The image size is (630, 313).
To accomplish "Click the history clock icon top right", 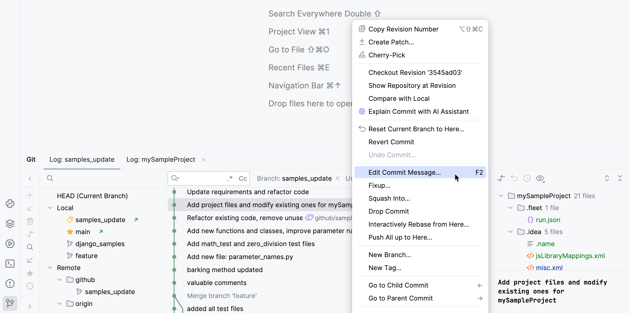I will point(527,178).
